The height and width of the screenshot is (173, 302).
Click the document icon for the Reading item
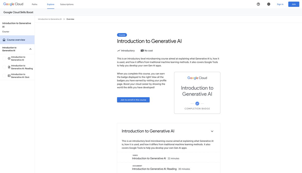[9, 67]
